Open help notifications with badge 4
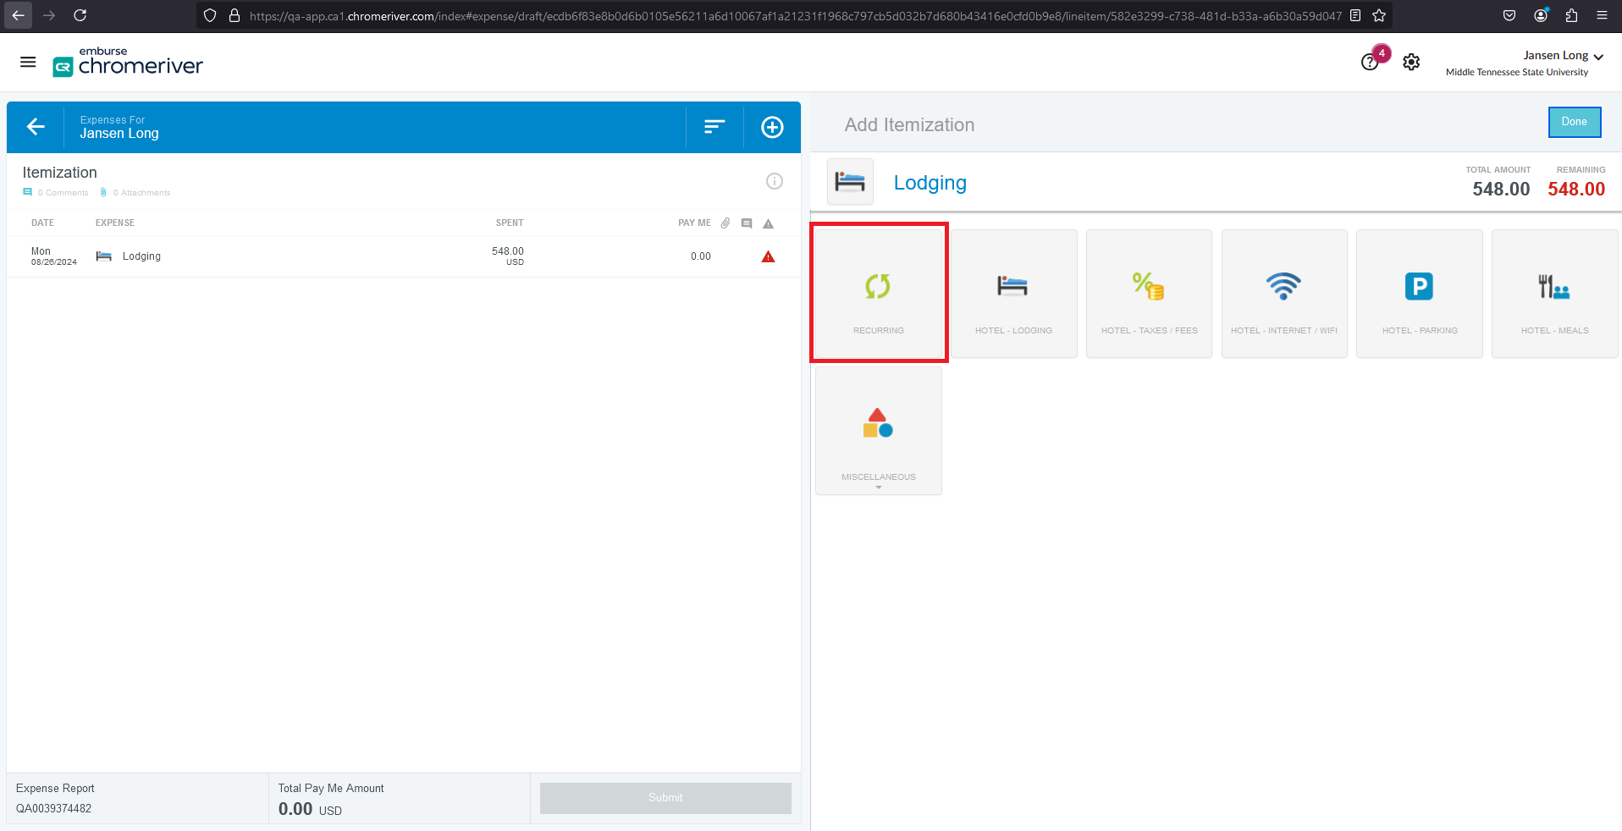The height and width of the screenshot is (831, 1622). click(x=1371, y=61)
